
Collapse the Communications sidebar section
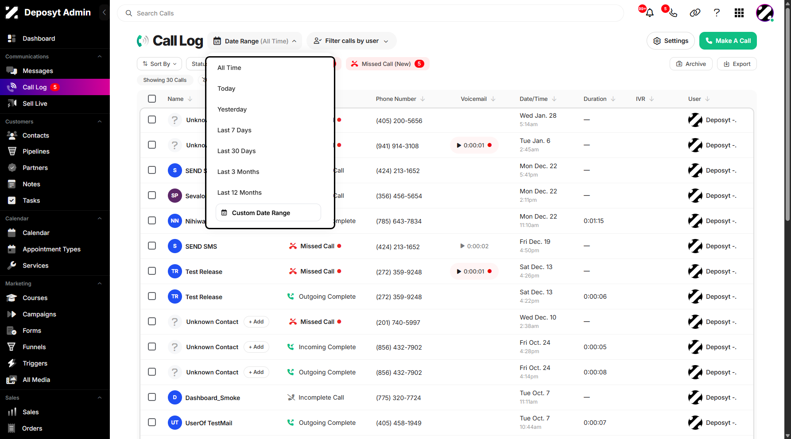pyautogui.click(x=100, y=56)
